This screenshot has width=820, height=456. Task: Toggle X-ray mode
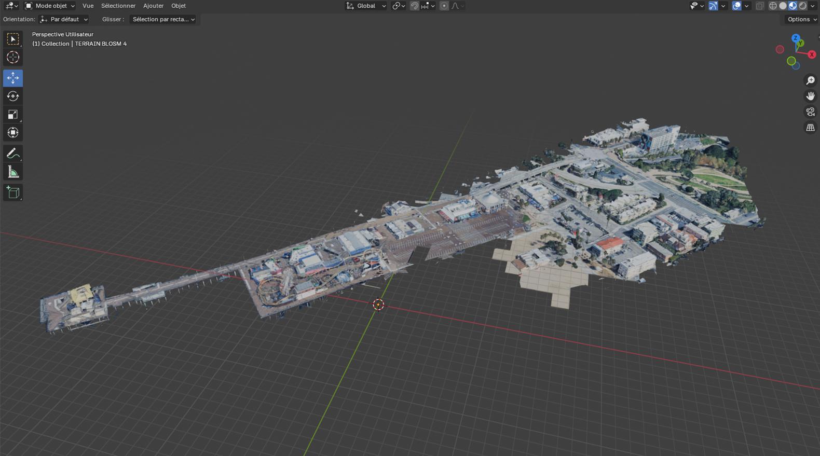pos(760,6)
